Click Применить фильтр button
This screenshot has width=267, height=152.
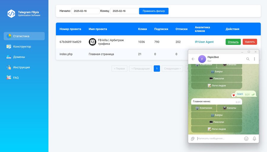(x=154, y=11)
